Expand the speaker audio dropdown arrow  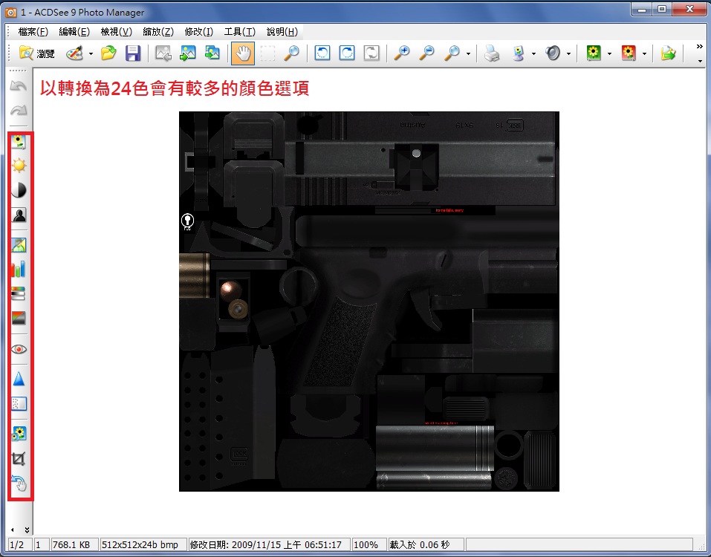click(568, 54)
